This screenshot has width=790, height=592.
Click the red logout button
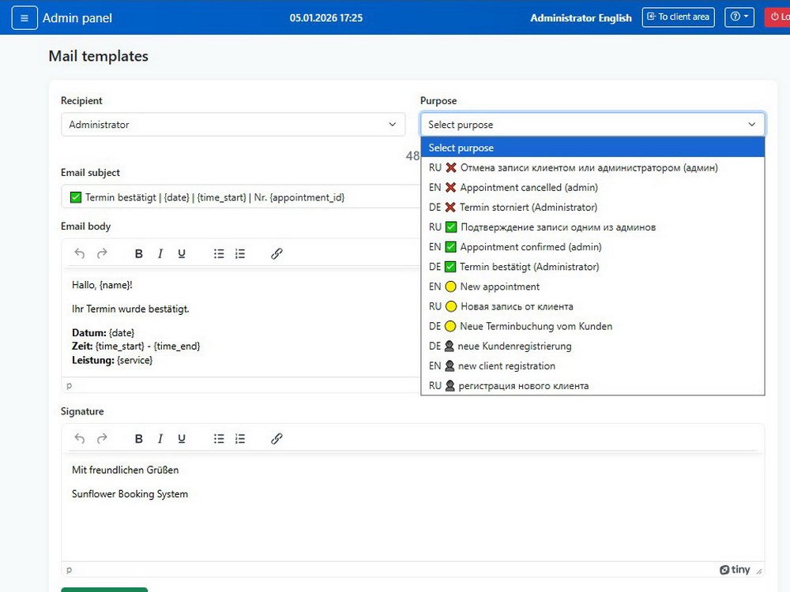point(778,17)
